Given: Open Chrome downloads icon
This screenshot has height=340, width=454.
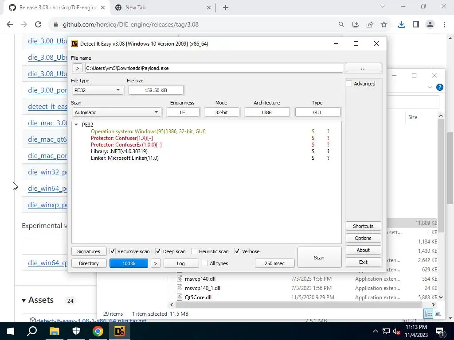Looking at the screenshot, I should (402, 25).
